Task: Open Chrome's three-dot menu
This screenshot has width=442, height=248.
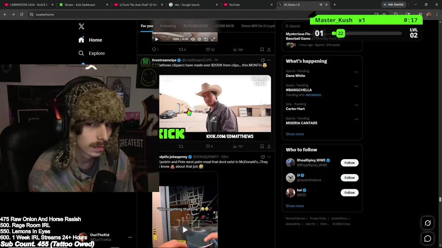Action: pos(438,14)
